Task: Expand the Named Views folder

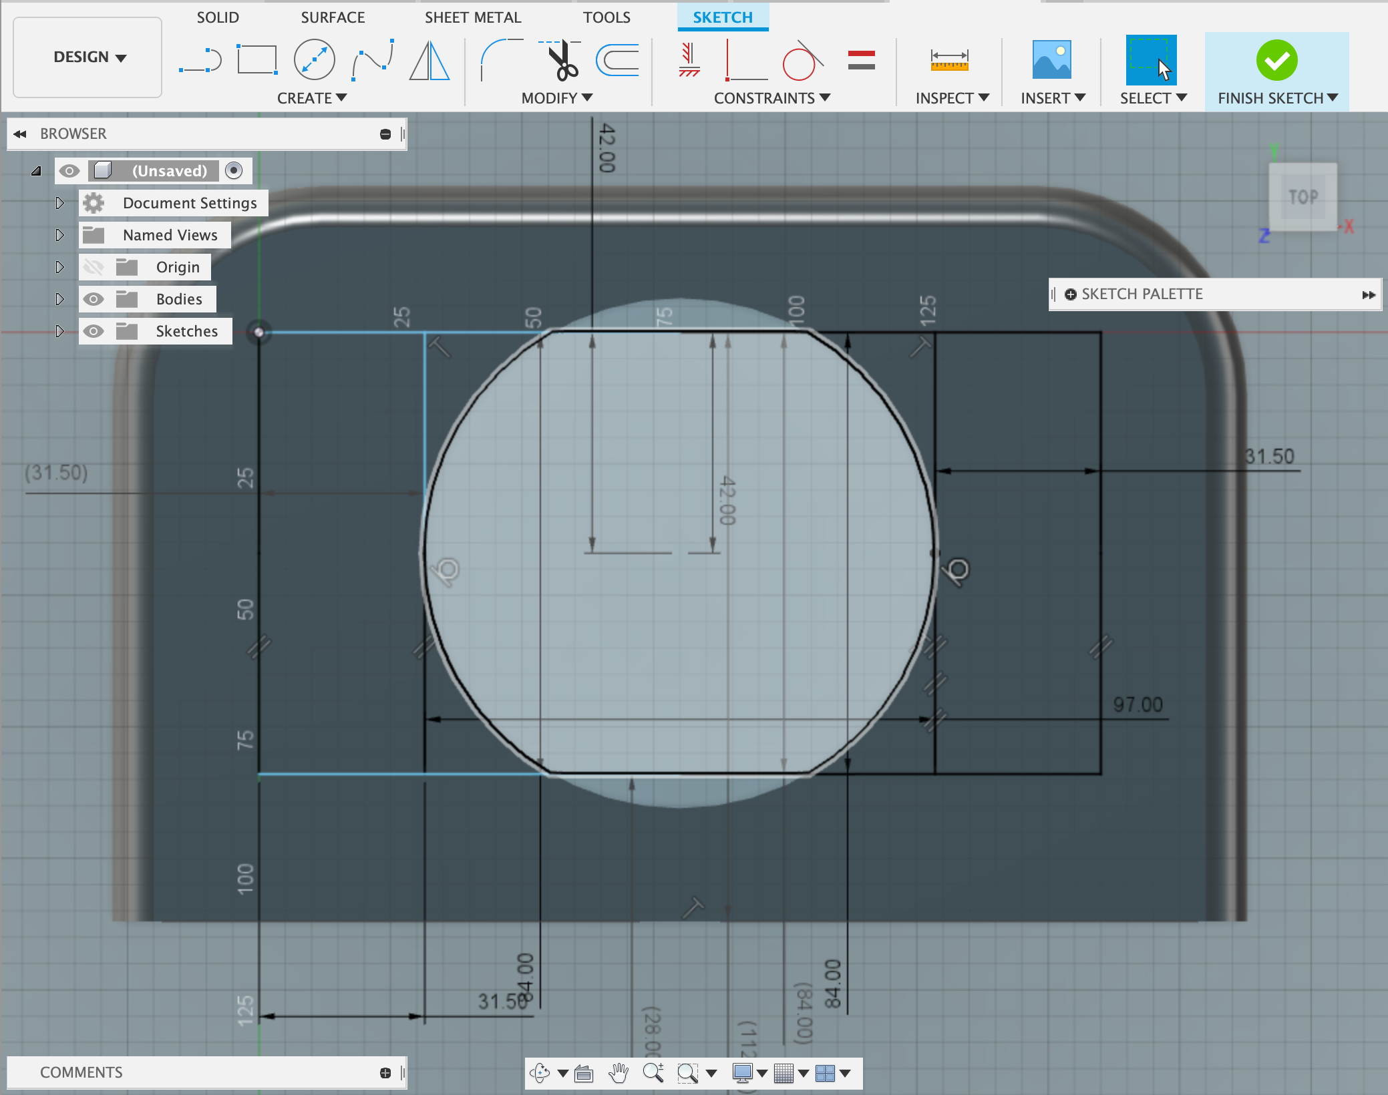Action: pyautogui.click(x=59, y=235)
